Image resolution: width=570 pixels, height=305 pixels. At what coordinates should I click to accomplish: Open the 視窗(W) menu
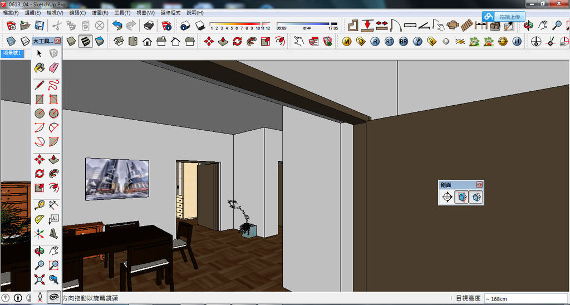[x=145, y=13]
